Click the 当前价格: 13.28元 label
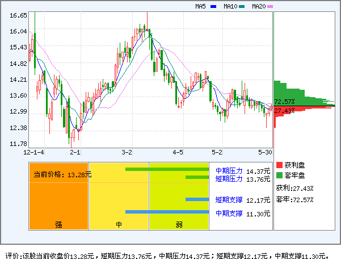The width and height of the screenshot is (341, 259). coord(62,174)
